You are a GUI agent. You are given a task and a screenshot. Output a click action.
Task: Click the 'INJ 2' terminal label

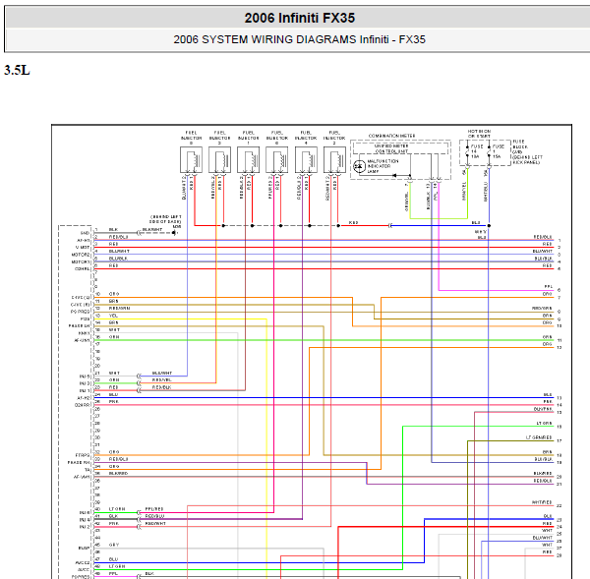click(85, 527)
